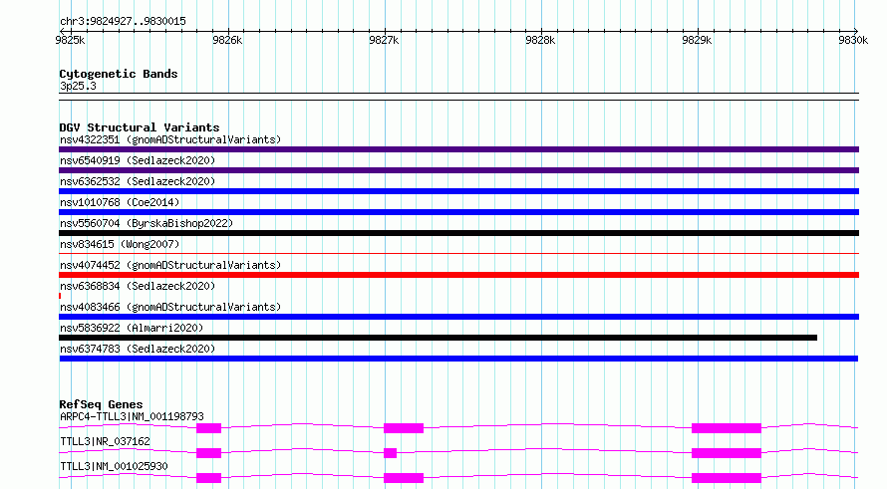The height and width of the screenshot is (489, 887).
Task: Open variant label nsv5560704 (ByrskaBishop2022)
Action: [x=147, y=223]
